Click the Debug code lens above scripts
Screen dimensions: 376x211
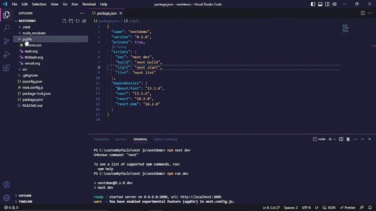119,47
